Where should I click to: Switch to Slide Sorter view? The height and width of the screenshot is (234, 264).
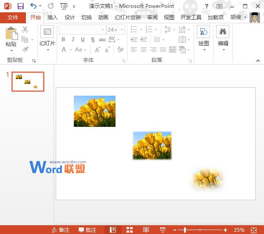pyautogui.click(x=130, y=230)
